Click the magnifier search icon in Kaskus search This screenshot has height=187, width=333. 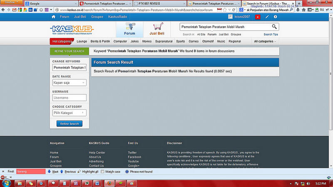point(274,27)
